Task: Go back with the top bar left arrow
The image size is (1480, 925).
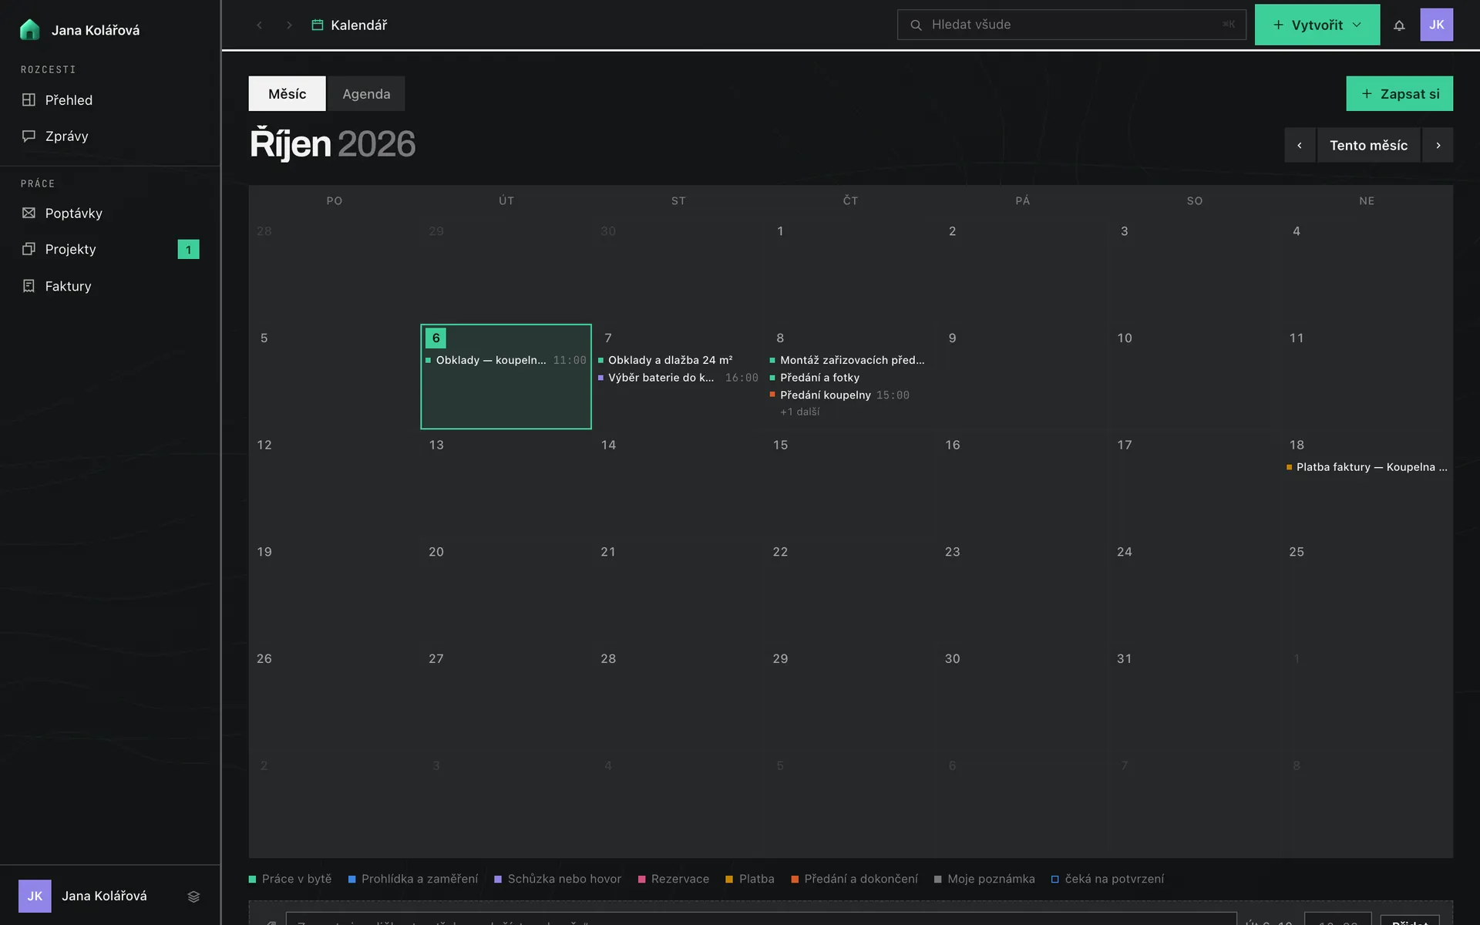Action: tap(260, 25)
